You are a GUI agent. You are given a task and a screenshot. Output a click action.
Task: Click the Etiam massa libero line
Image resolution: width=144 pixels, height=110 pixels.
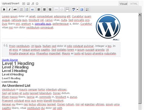coord(40,97)
